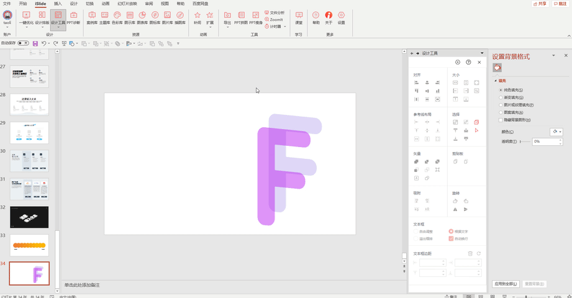572x298 pixels.
Task: Expand the 导出 export dropdown
Action: click(x=227, y=27)
